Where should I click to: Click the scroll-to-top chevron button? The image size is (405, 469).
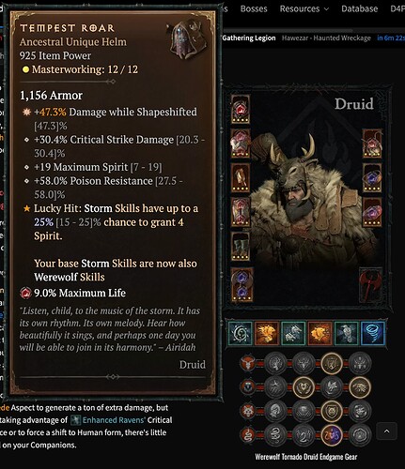pos(386,431)
